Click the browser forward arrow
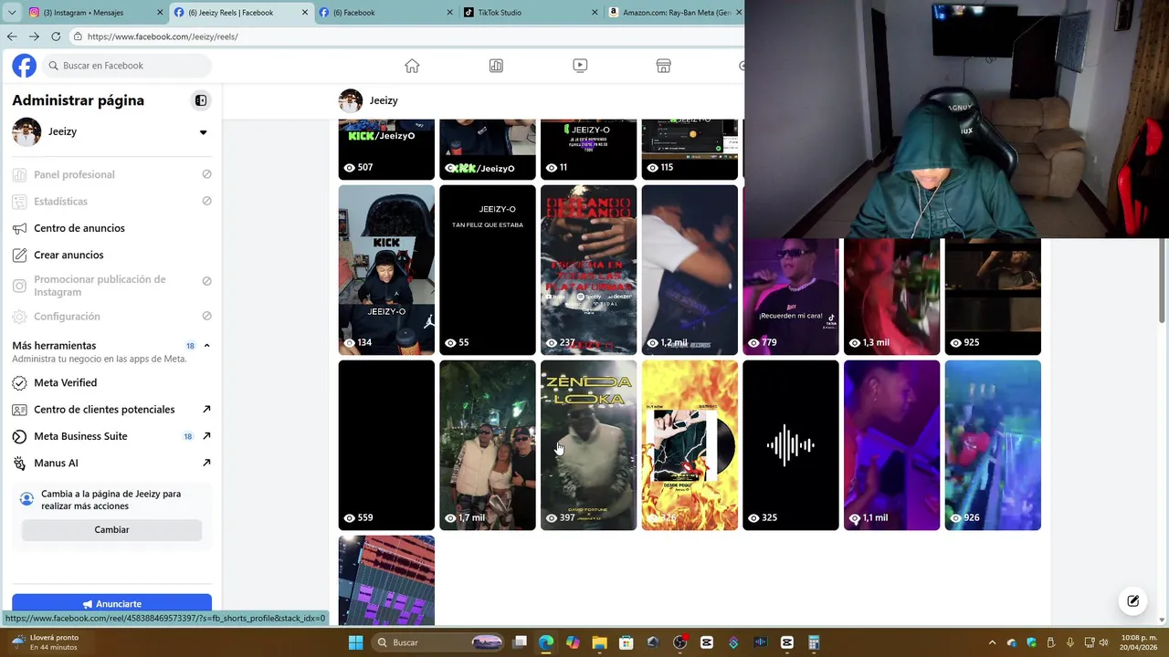1169x657 pixels. click(x=34, y=36)
